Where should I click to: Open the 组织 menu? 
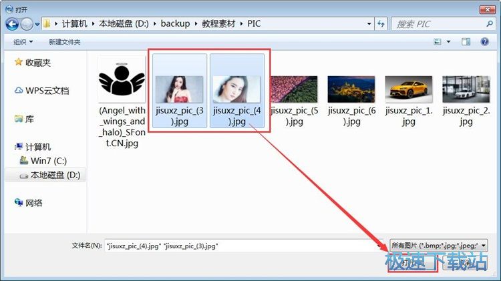point(23,42)
